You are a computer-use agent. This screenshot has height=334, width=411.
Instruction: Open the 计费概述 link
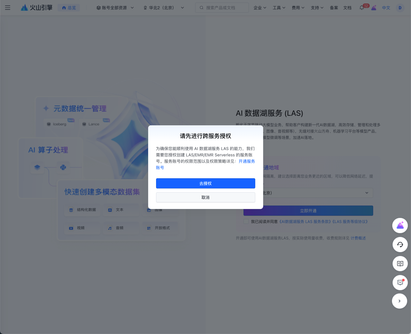(358, 238)
